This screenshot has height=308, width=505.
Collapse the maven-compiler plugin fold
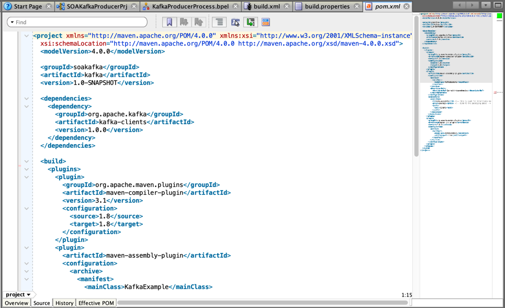pyautogui.click(x=27, y=177)
